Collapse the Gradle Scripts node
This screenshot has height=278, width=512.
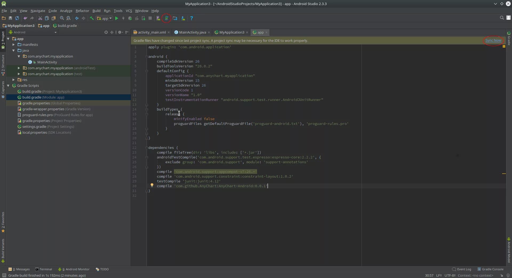coord(8,85)
